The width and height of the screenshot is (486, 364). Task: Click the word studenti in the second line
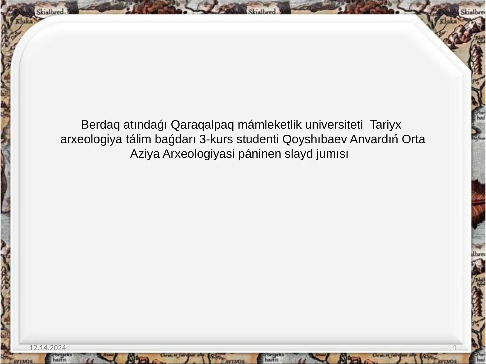coord(258,140)
